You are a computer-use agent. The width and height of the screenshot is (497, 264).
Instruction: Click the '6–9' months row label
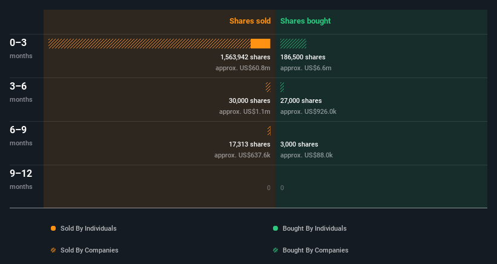tap(18, 130)
